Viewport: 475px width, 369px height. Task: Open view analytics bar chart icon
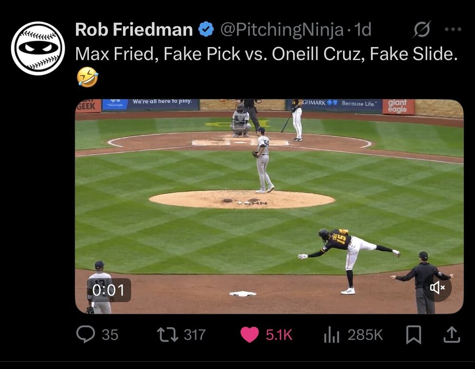coord(331,335)
